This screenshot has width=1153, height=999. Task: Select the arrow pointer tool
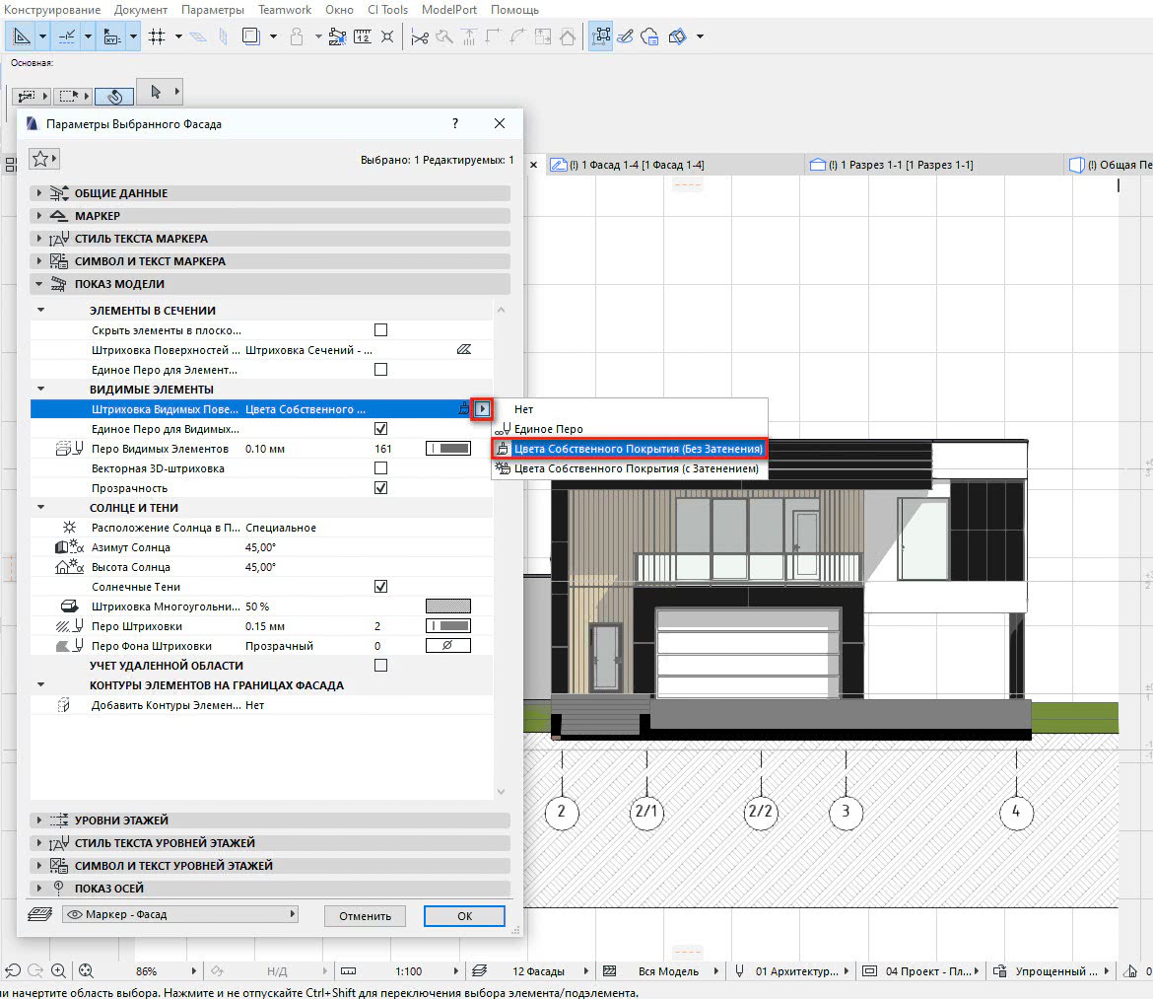(156, 93)
